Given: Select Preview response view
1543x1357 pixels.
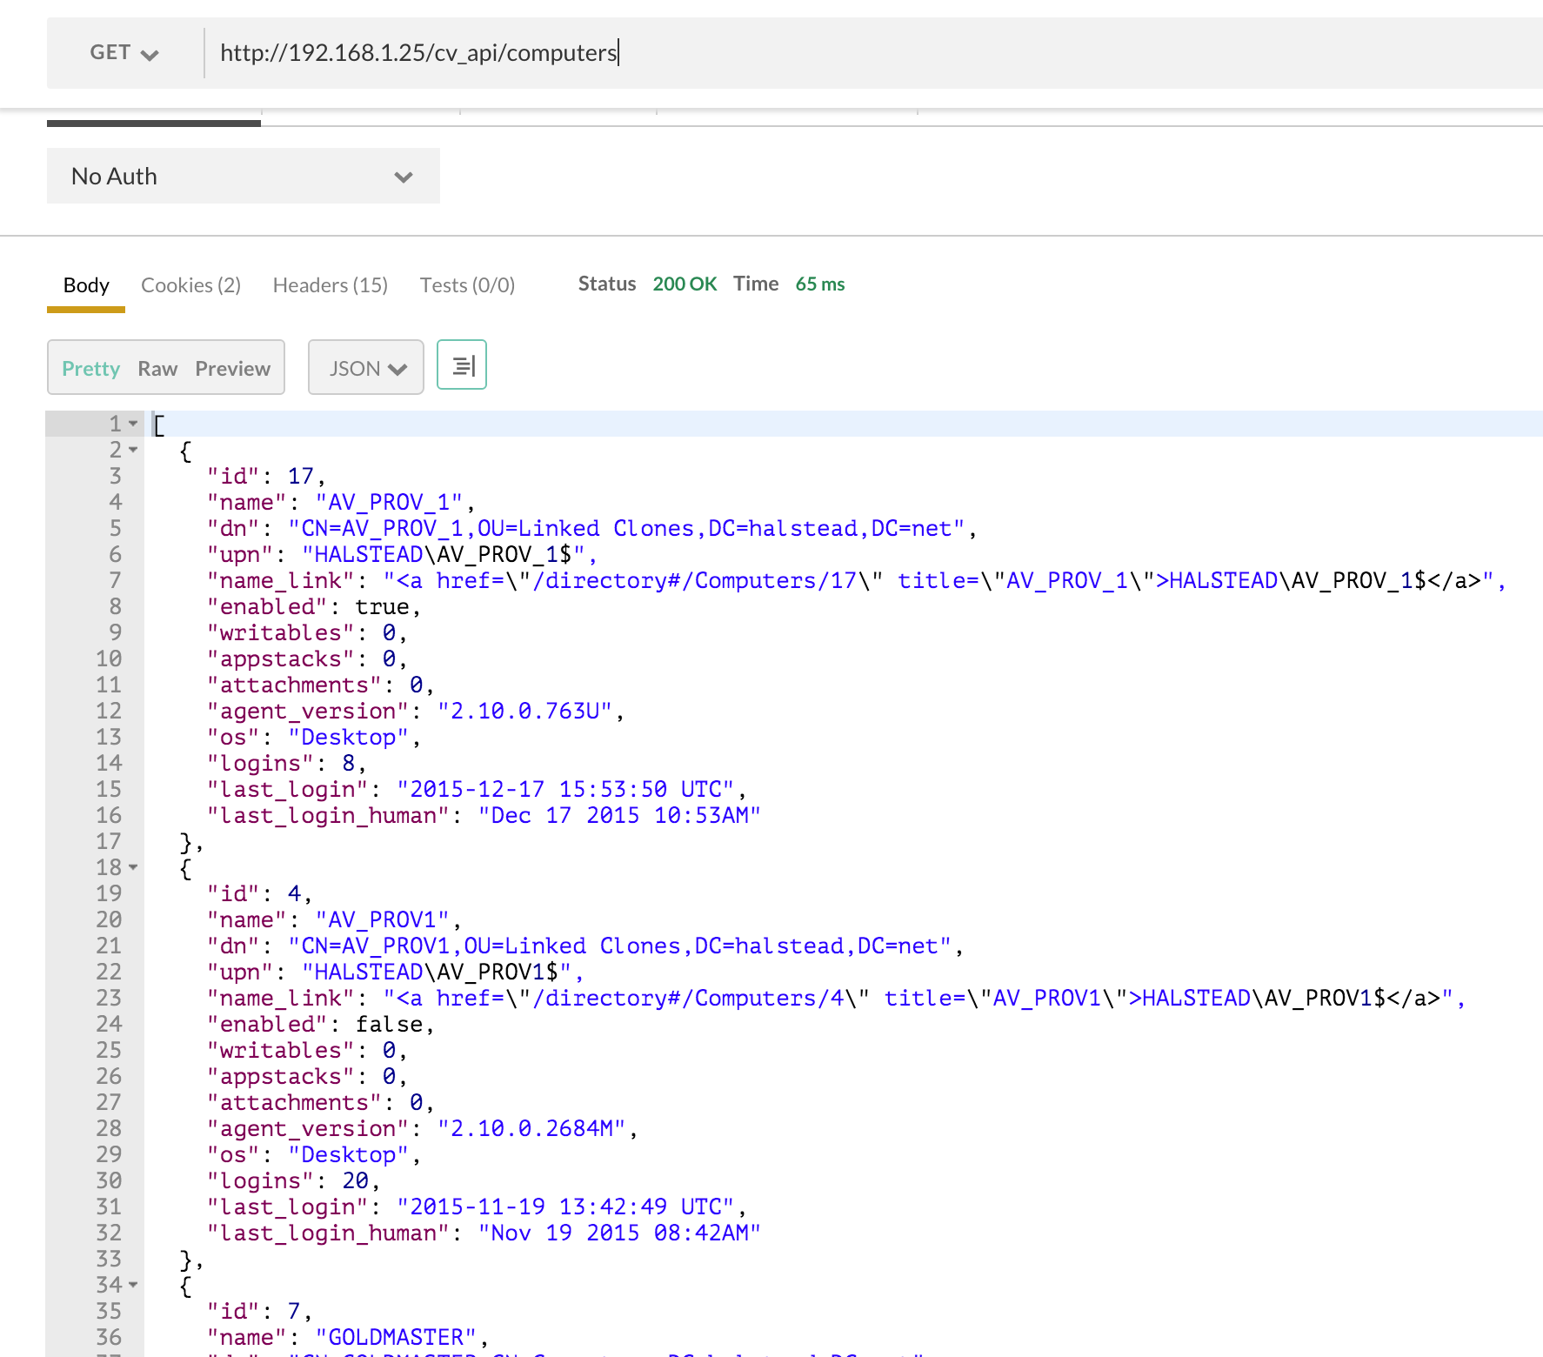Looking at the screenshot, I should click(x=232, y=369).
